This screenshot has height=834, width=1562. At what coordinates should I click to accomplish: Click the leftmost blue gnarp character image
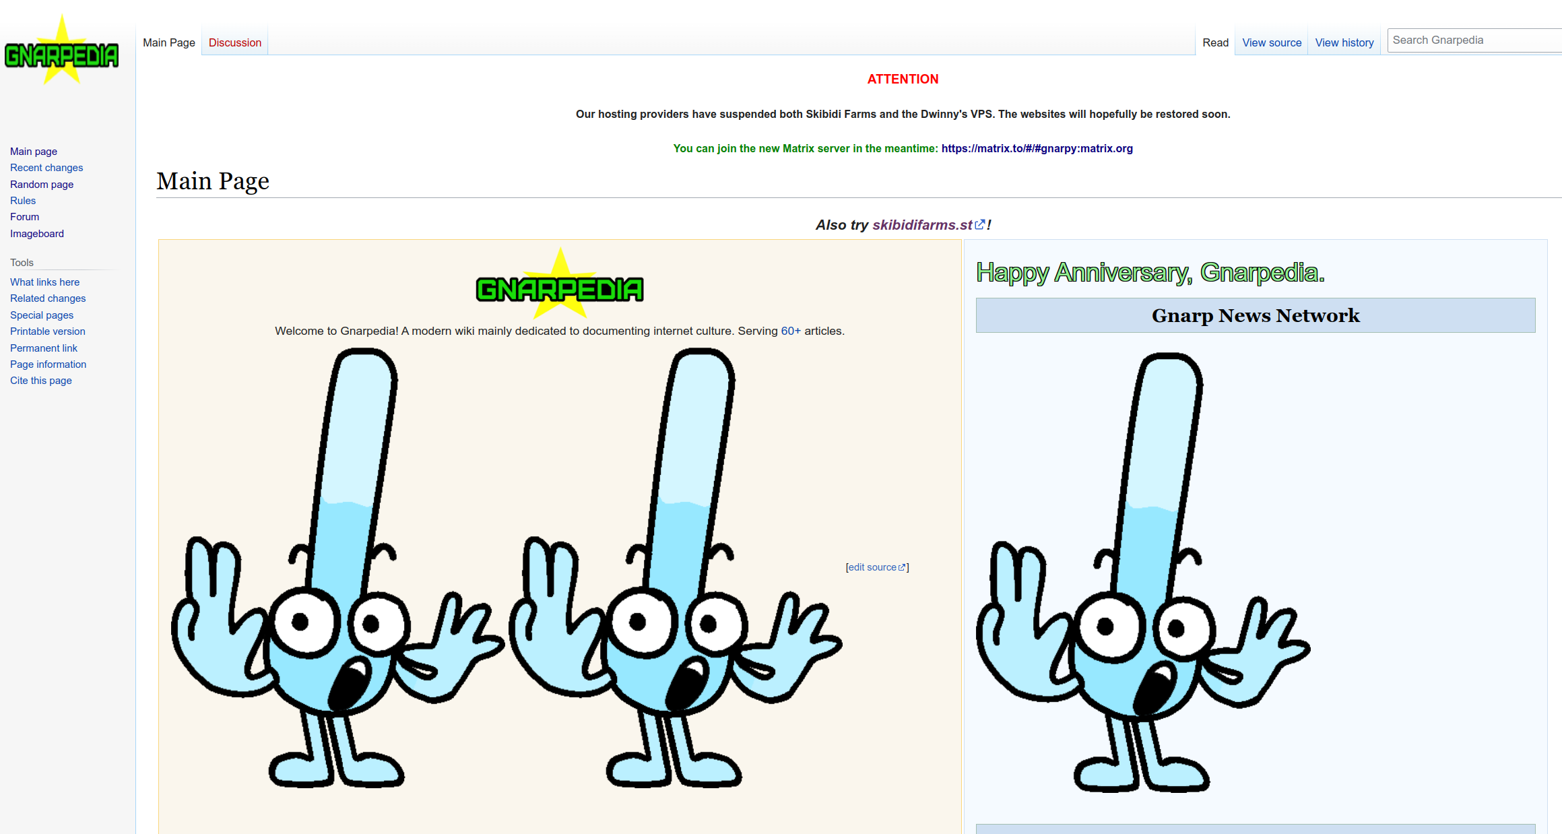point(337,567)
